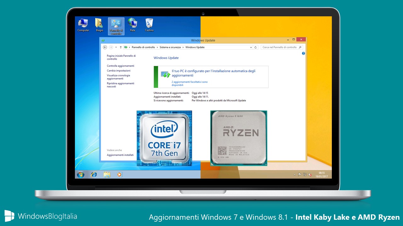Select the Pannello di controllo desktop icon
The width and height of the screenshot is (403, 226).
[116, 26]
